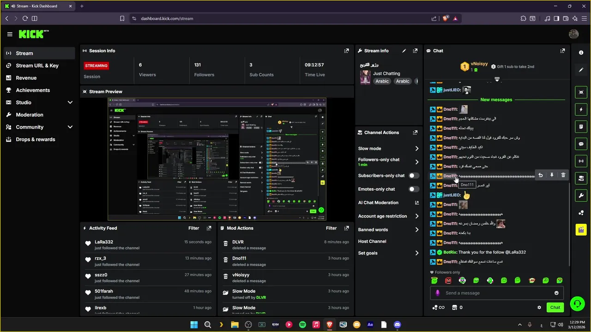The width and height of the screenshot is (591, 332).
Task: Open Moderation page
Action: coord(39,114)
